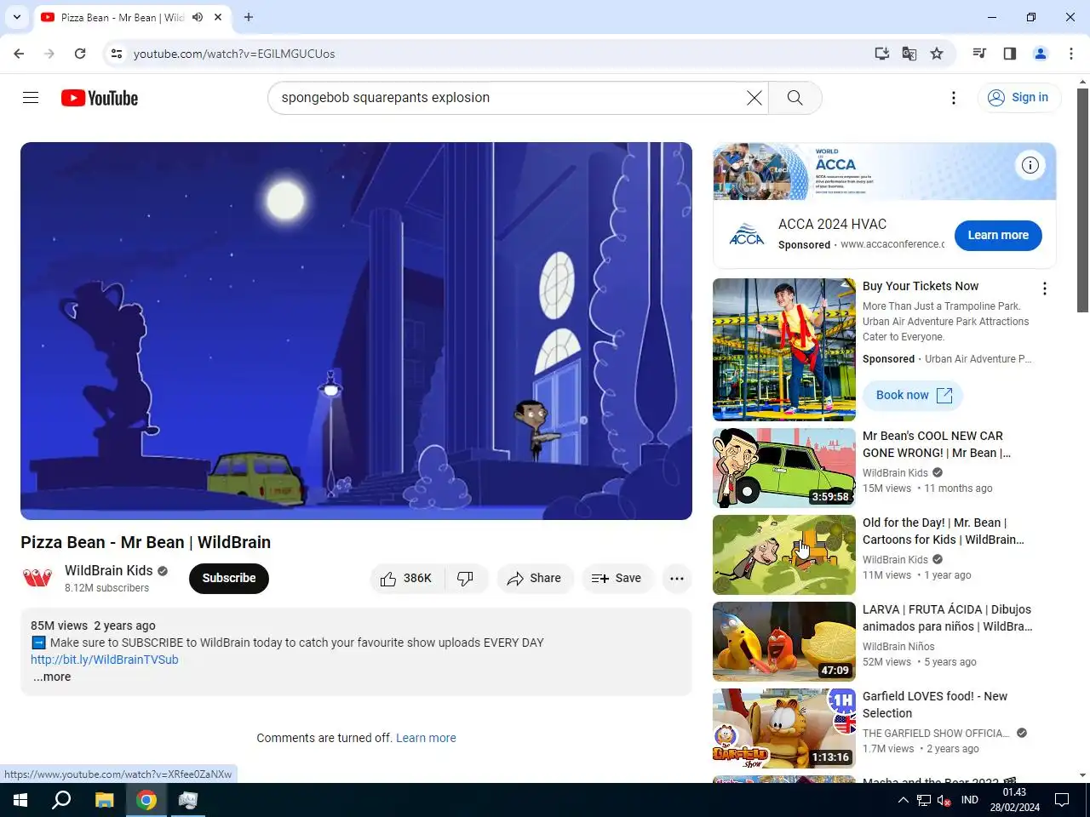
Task: Expand the description with ...more
Action: [x=52, y=677]
